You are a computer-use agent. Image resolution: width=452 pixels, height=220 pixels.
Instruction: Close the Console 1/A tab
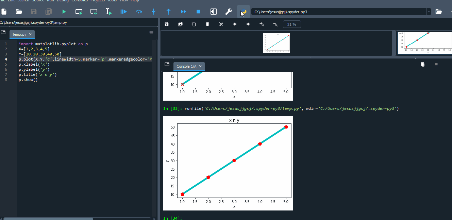[200, 66]
